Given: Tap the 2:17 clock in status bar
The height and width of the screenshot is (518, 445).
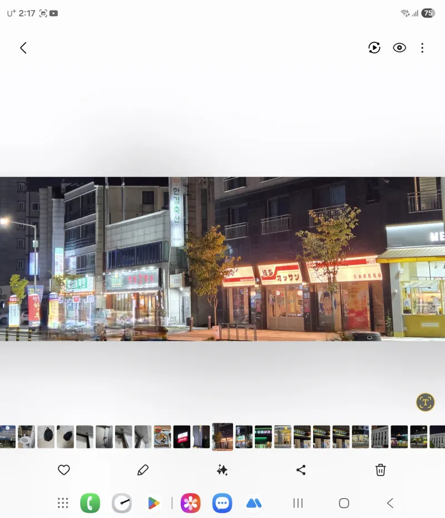Looking at the screenshot, I should [x=27, y=13].
